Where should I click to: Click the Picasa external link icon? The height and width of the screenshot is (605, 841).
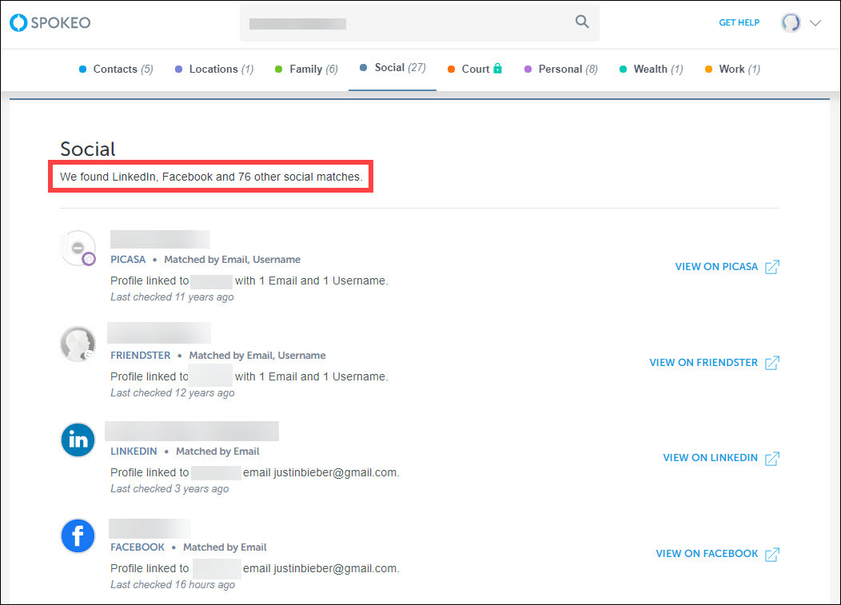click(772, 267)
